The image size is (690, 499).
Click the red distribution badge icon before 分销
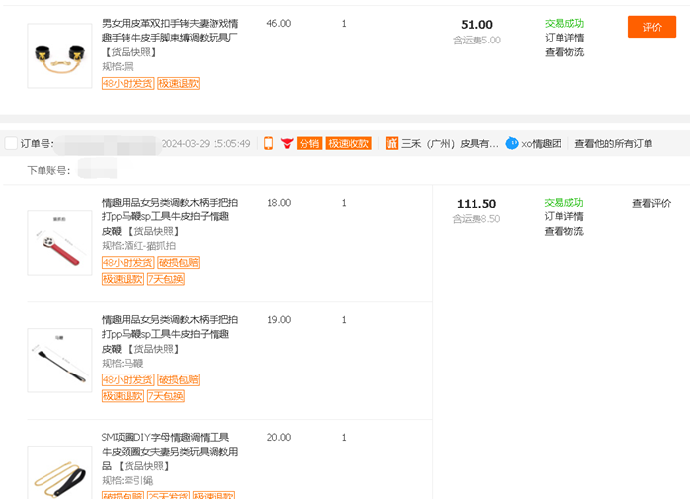(x=287, y=143)
